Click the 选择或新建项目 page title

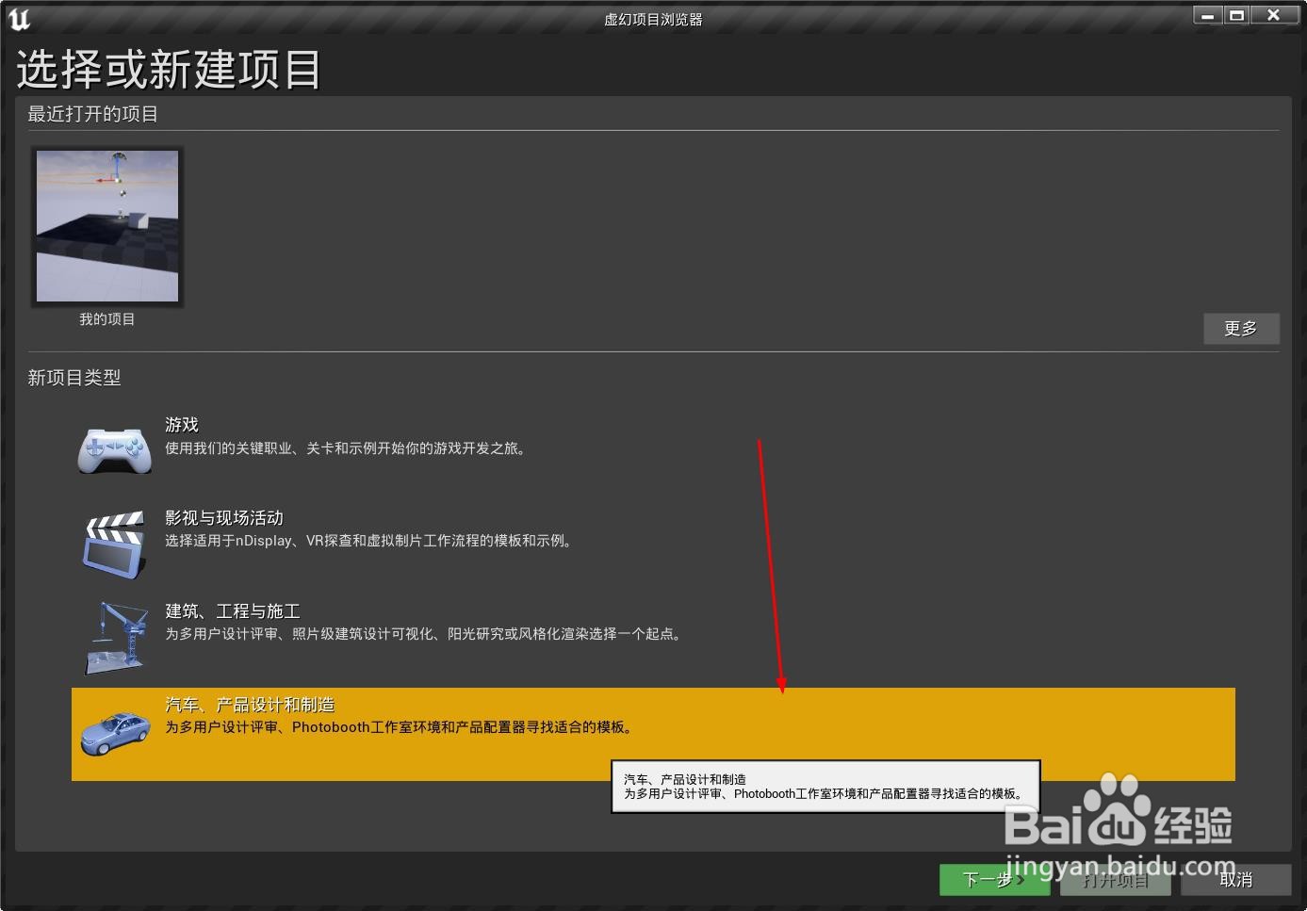point(169,67)
